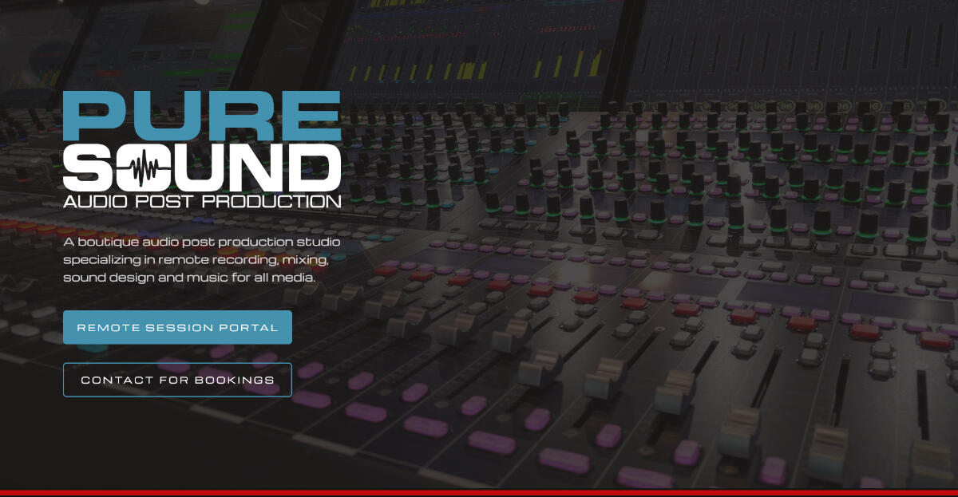Click inside the filled blue portal button

(177, 326)
